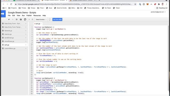The height and width of the screenshot is (96, 170).
Task: Reload the page
Action: (x=11, y=4)
